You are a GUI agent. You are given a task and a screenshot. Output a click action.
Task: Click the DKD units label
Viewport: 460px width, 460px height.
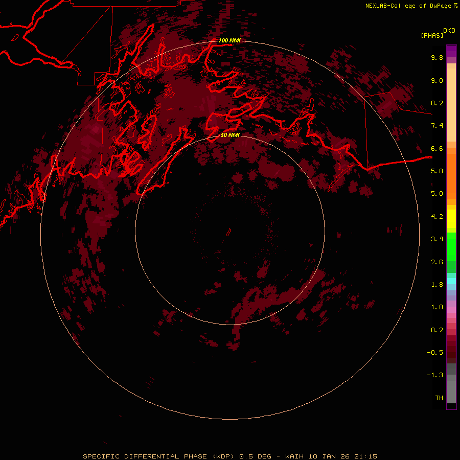click(x=449, y=31)
